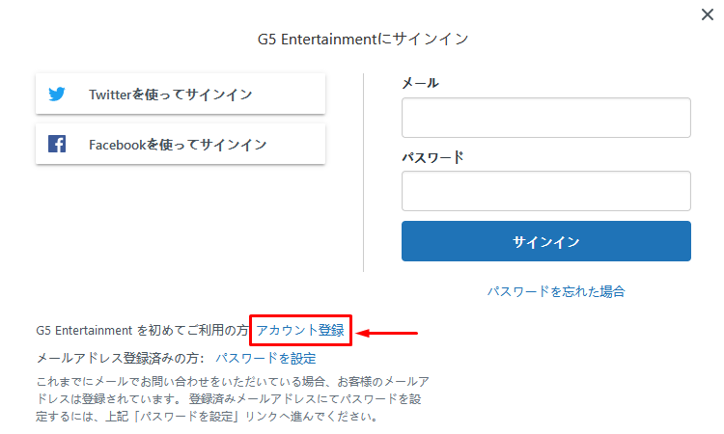
Task: Click the メールアドレス登録済みの方 label text
Action: 121,359
